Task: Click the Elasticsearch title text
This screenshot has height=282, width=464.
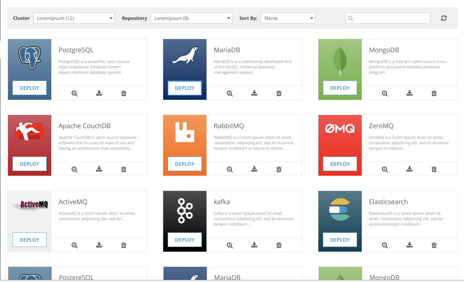Action: (388, 202)
